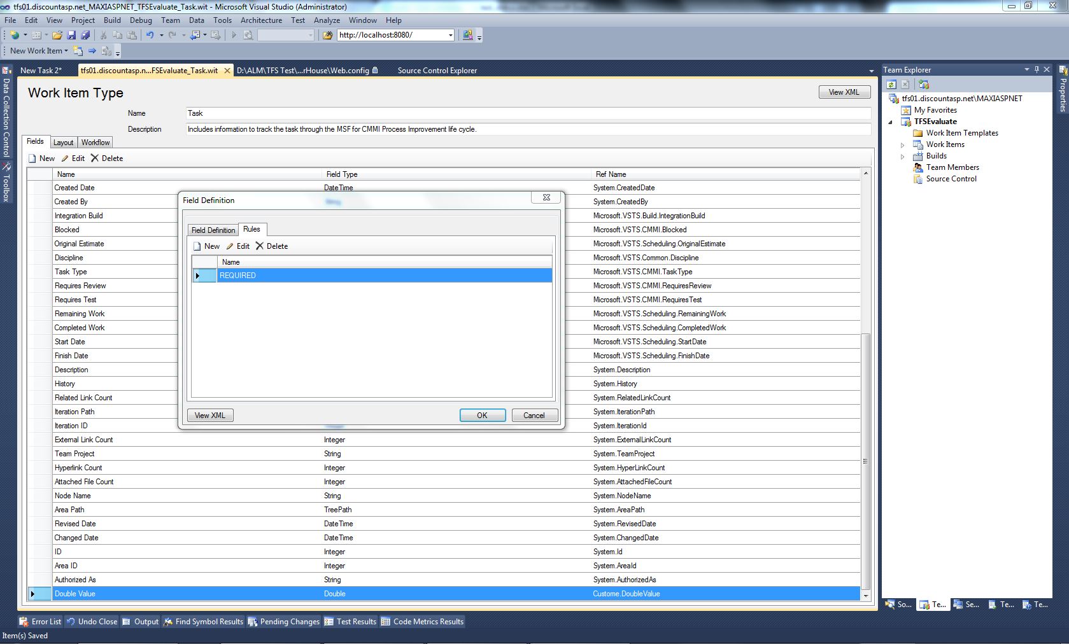Click View XML in the Field Definition dialog
The height and width of the screenshot is (644, 1069).
[210, 416]
